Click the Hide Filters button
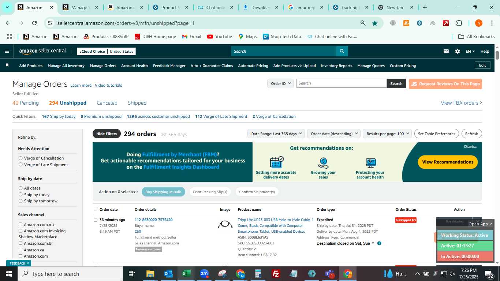The image size is (500, 281). pyautogui.click(x=107, y=134)
